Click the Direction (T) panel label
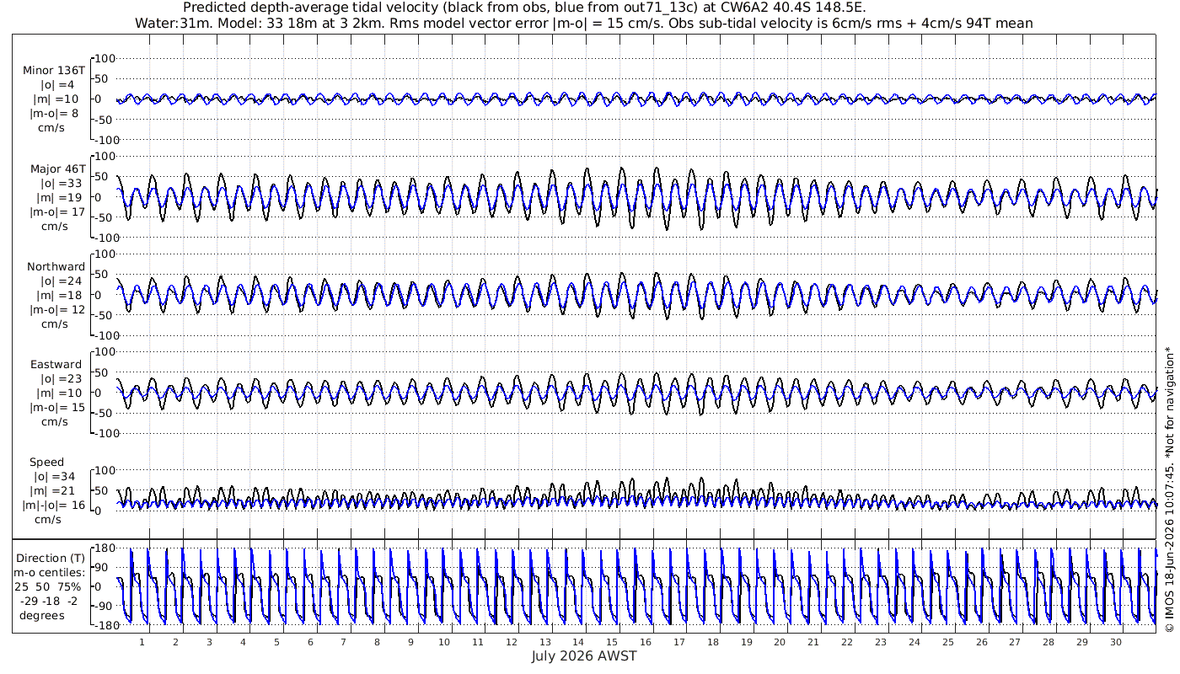 pyautogui.click(x=51, y=558)
